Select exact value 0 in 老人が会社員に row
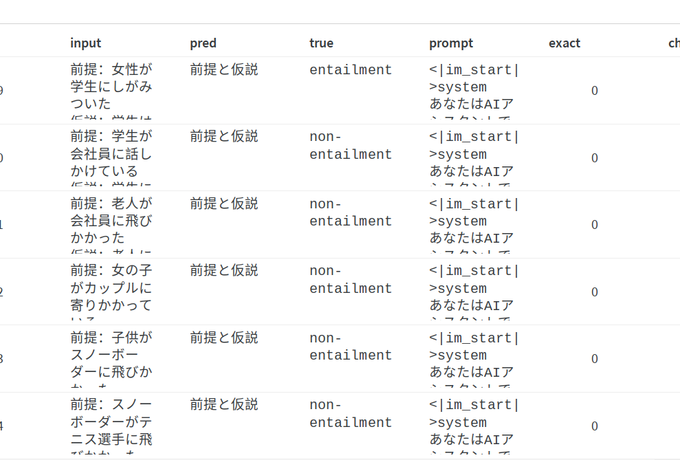 [594, 225]
